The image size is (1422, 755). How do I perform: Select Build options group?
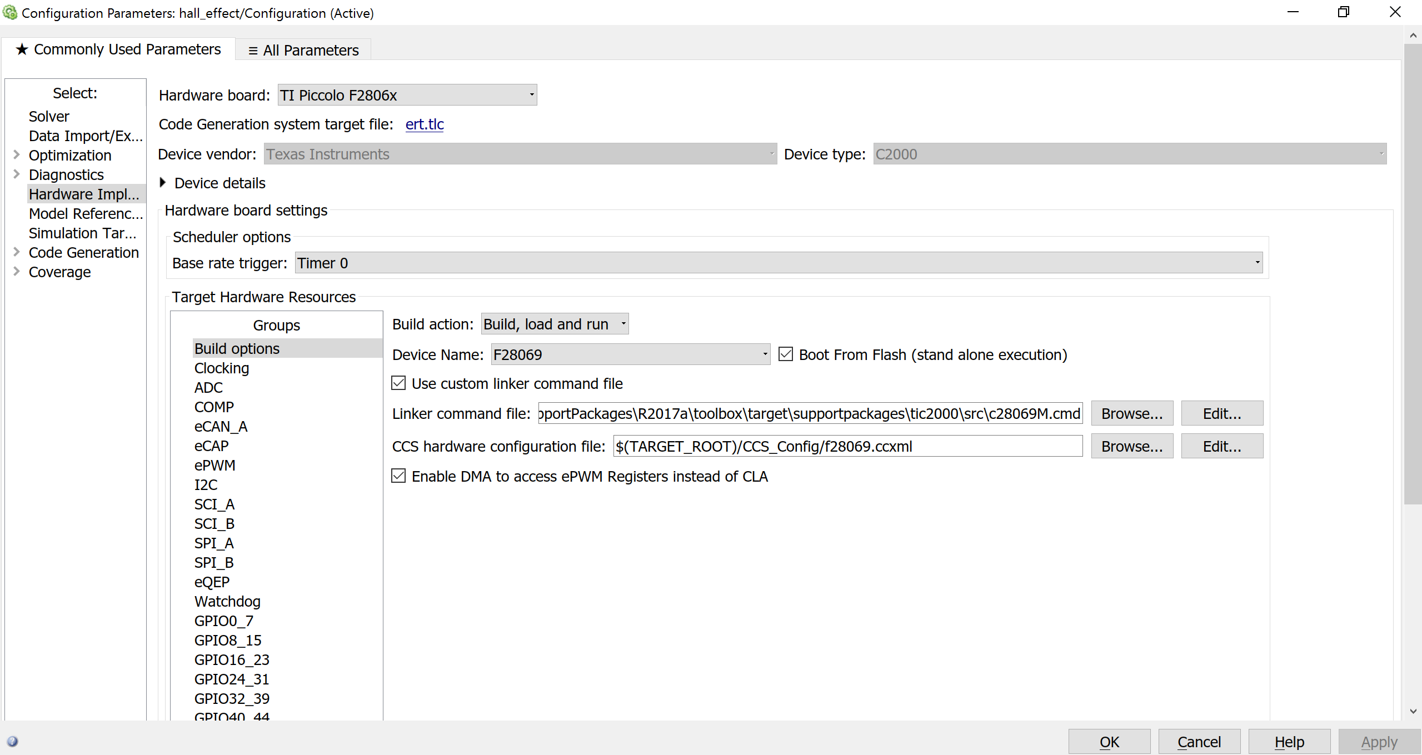(x=287, y=348)
